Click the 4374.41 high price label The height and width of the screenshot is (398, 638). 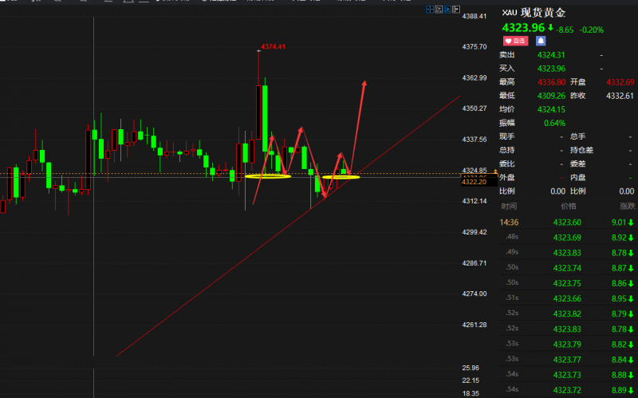click(x=273, y=47)
